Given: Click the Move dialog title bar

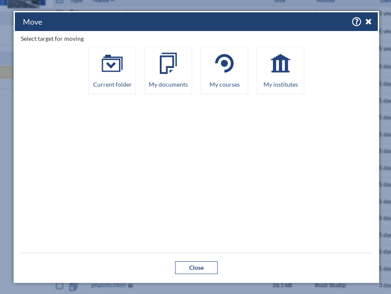Looking at the screenshot, I should tap(170, 22).
